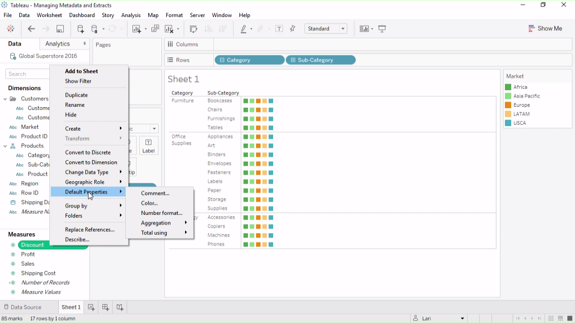Open the Analysis menu

point(131,15)
